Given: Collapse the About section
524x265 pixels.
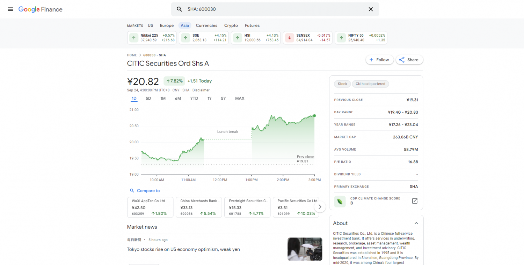Looking at the screenshot, I should [x=416, y=223].
